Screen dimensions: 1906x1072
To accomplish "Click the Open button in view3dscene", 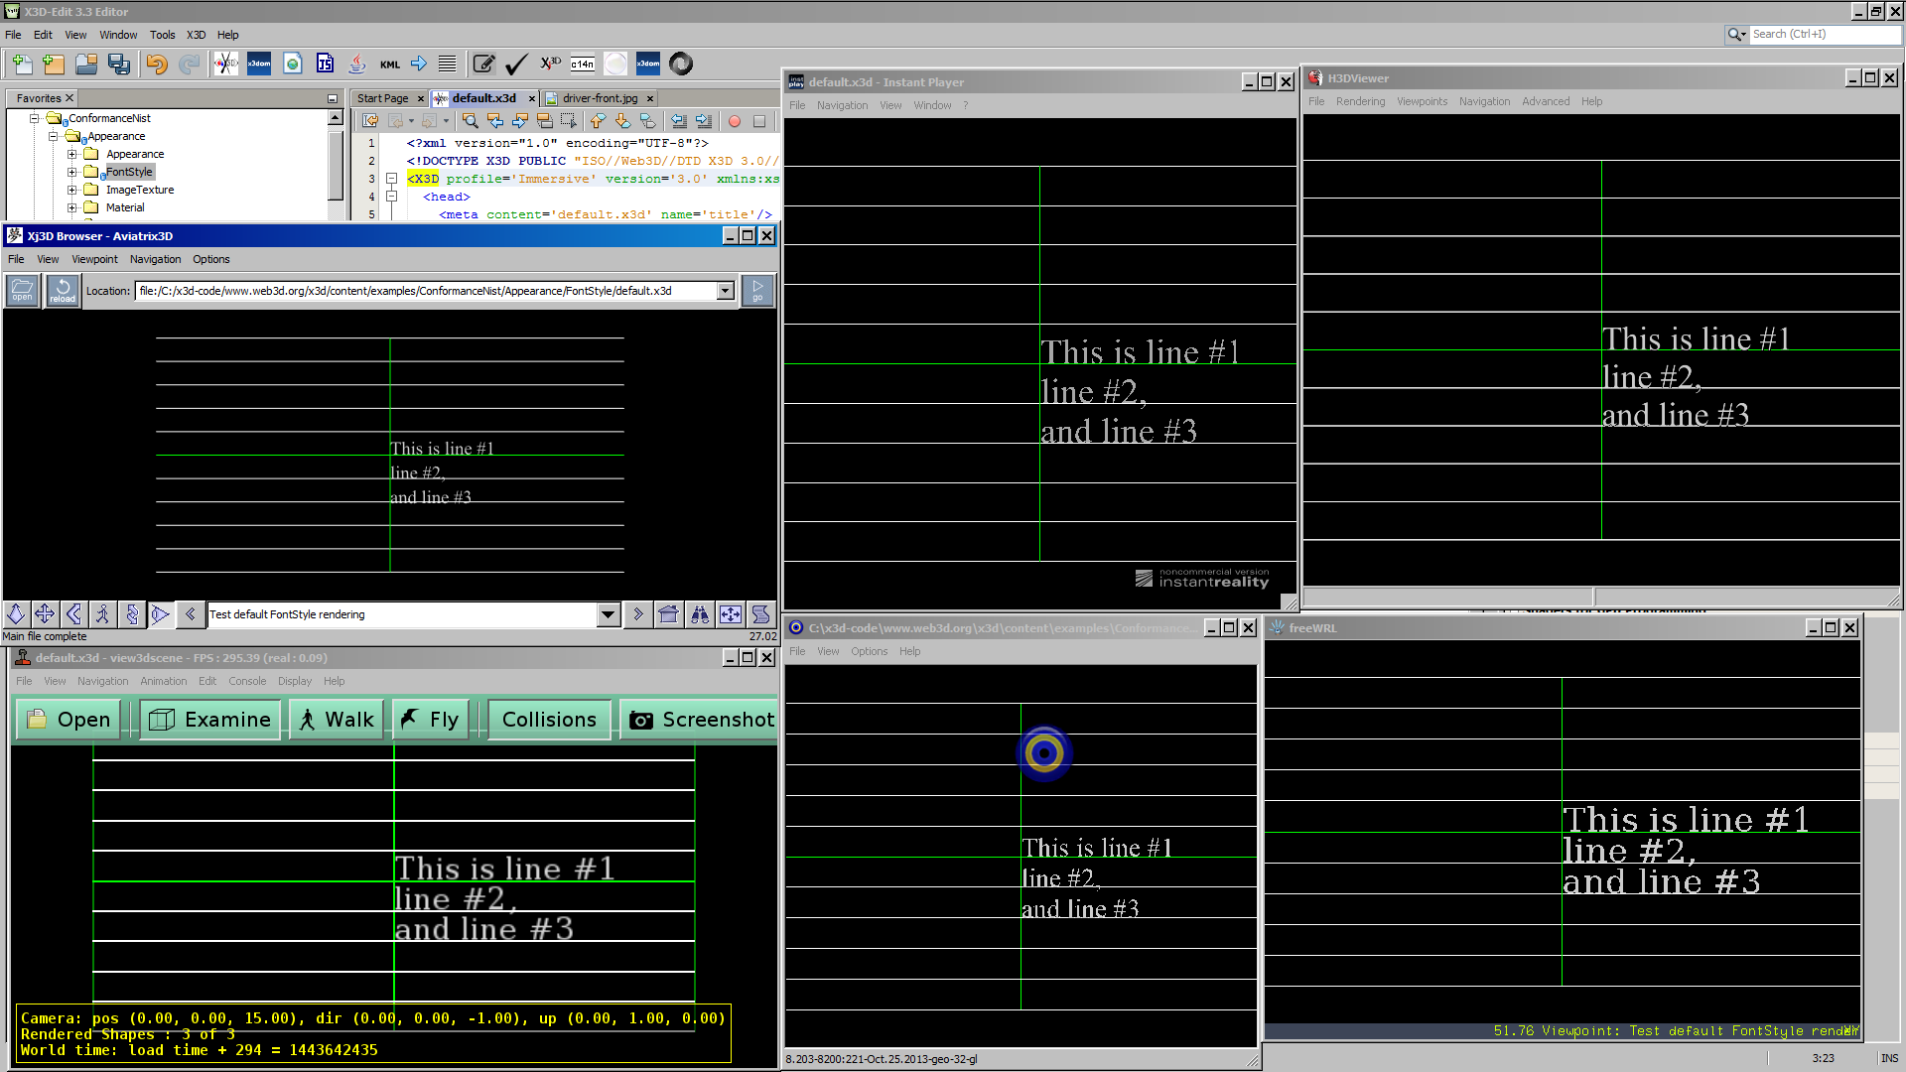I will [x=68, y=720].
